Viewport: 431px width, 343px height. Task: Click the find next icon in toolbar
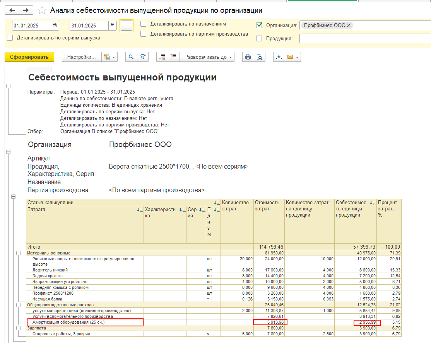point(143,57)
